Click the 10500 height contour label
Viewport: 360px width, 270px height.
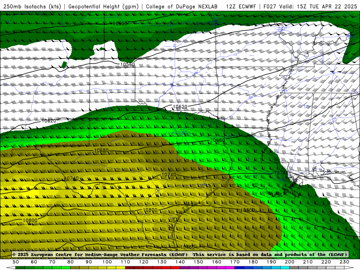pyautogui.click(x=120, y=23)
